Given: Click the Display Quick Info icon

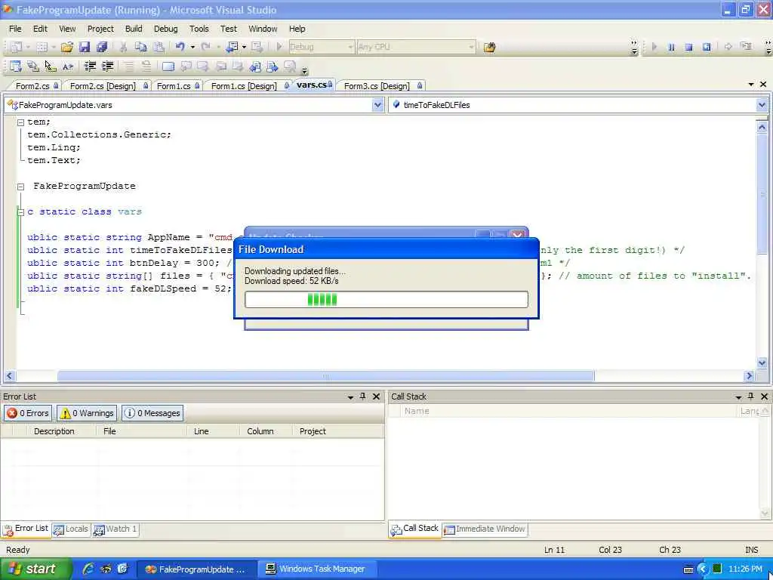Looking at the screenshot, I should click(51, 66).
